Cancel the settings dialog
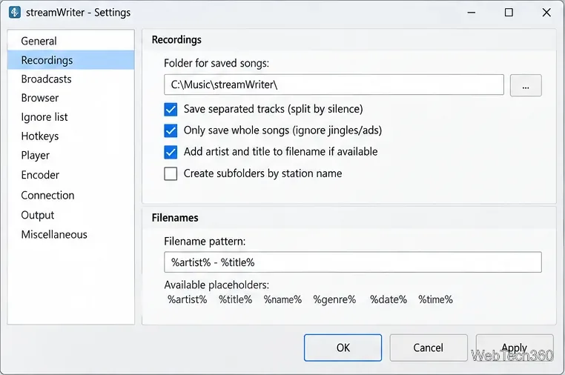 (x=429, y=348)
